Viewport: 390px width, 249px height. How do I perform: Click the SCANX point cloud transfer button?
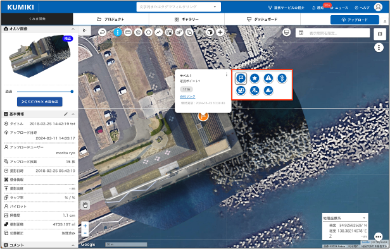(x=39, y=102)
